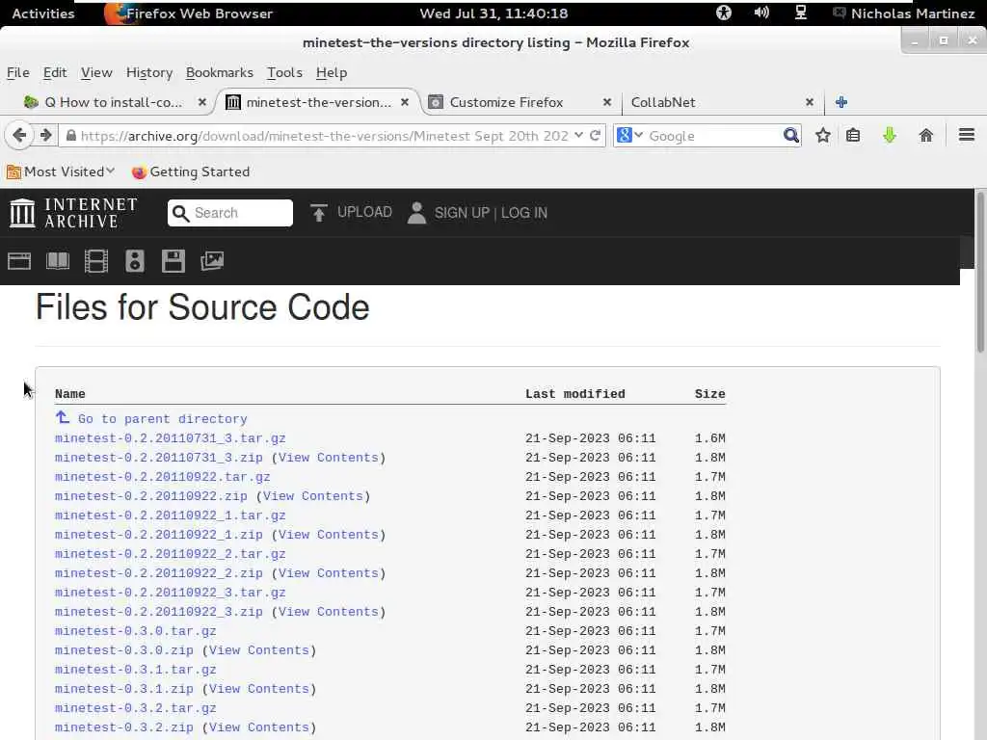Open the network status icon in top bar
The height and width of the screenshot is (740, 987).
(x=801, y=13)
